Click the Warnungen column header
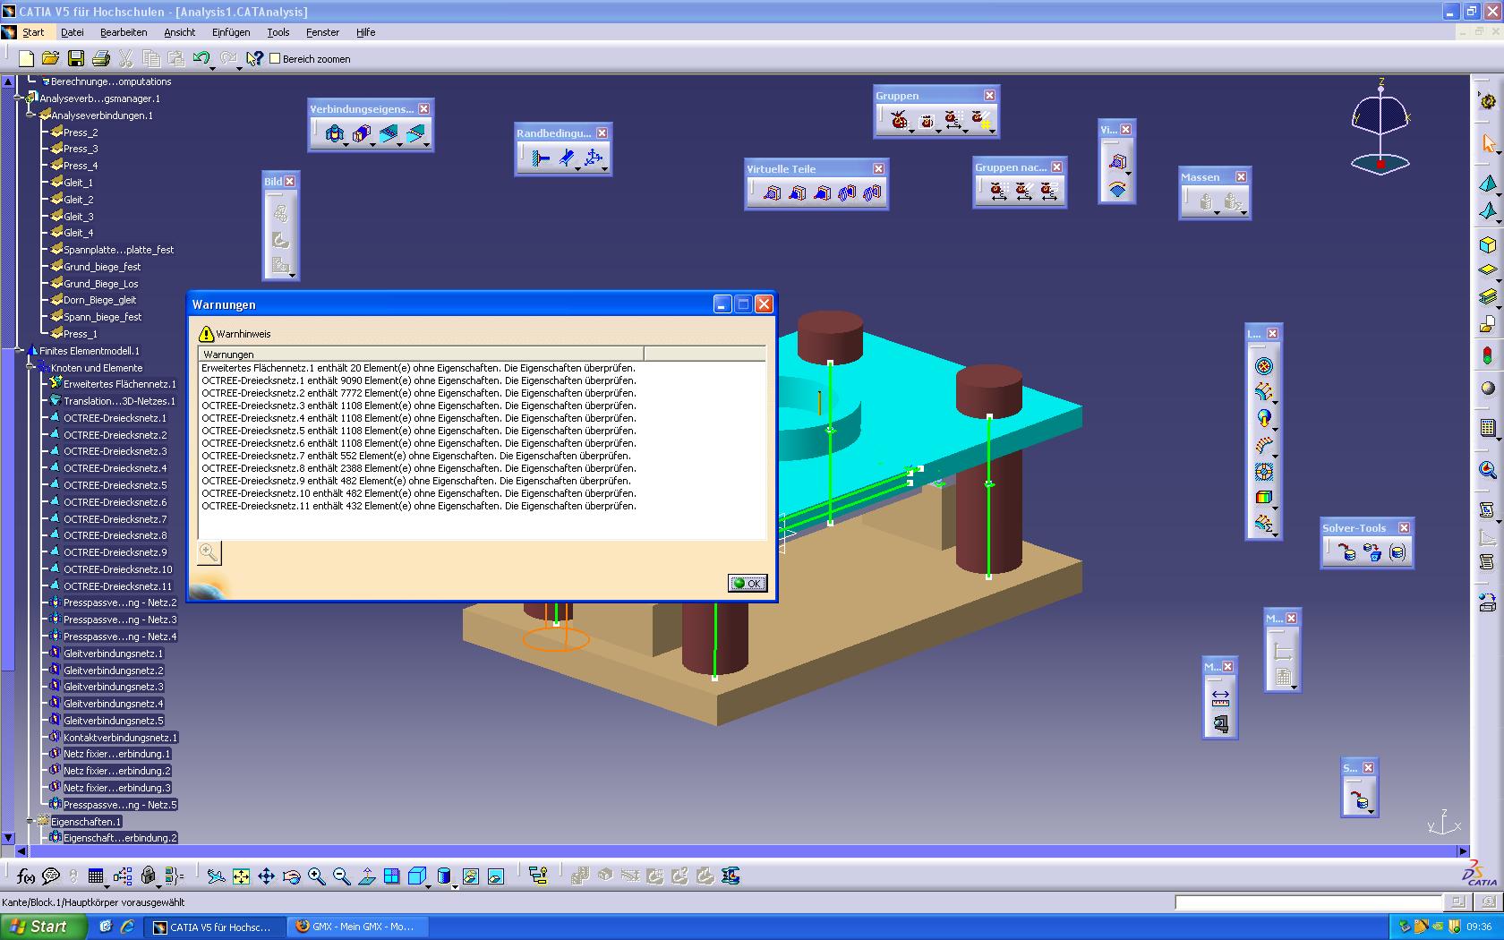This screenshot has height=940, width=1504. [x=421, y=354]
